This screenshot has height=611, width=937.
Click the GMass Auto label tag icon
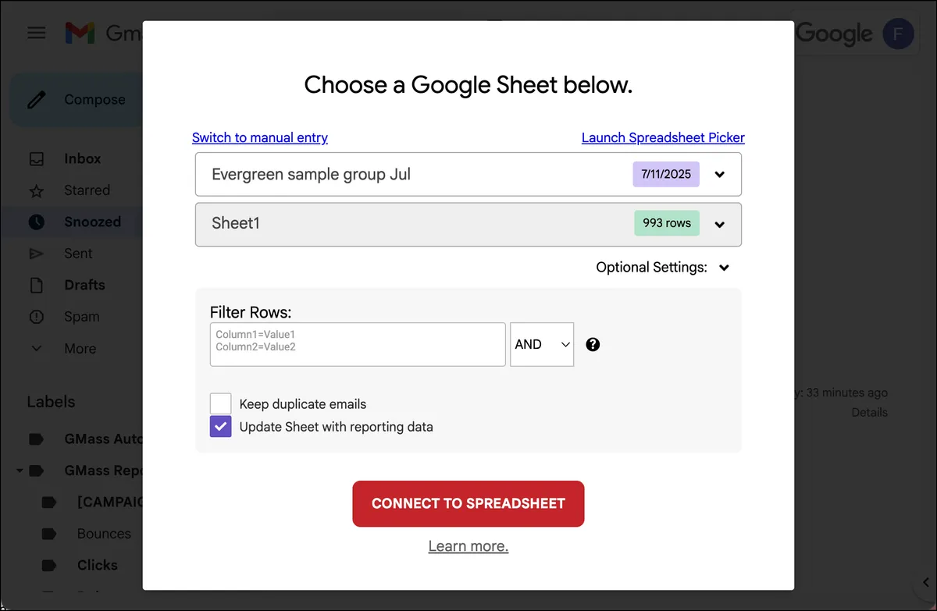pos(37,439)
